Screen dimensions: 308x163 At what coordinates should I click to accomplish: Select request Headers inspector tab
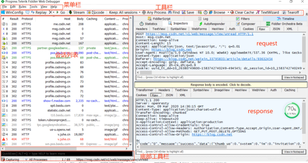pyautogui.click(x=141, y=29)
